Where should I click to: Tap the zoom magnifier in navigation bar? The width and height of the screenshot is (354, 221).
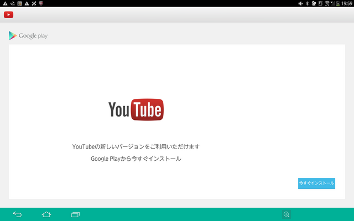287,214
